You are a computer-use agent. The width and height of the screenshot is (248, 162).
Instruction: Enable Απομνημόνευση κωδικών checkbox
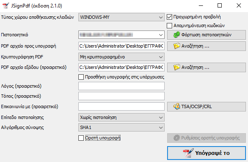coord(169,25)
